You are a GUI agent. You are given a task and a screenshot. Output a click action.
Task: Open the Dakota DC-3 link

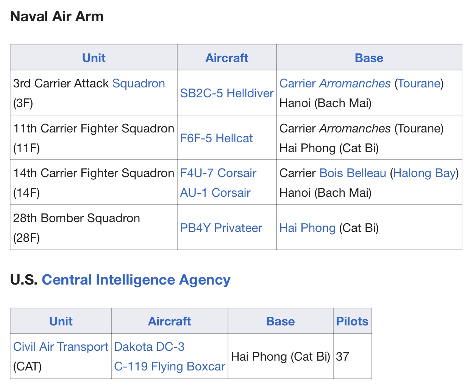click(149, 347)
